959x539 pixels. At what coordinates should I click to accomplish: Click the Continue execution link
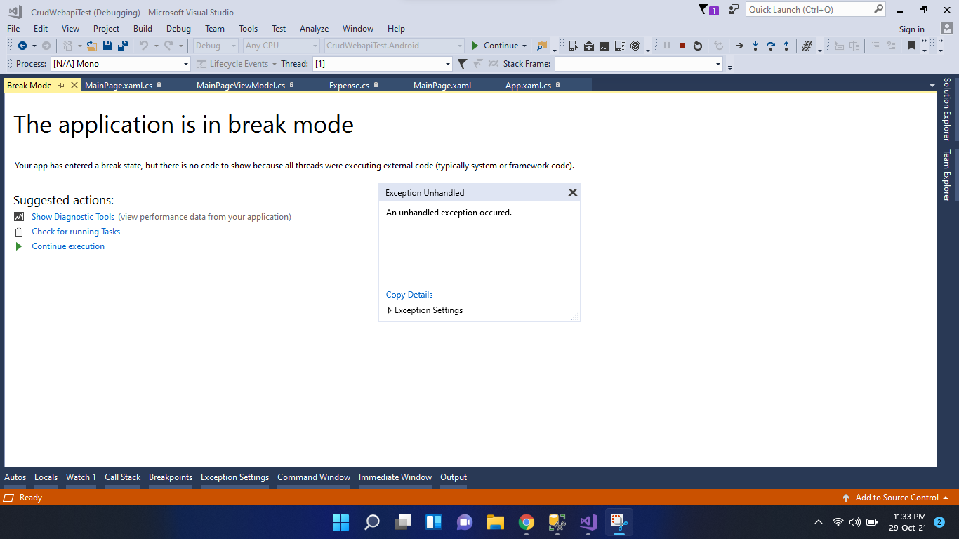(x=67, y=246)
